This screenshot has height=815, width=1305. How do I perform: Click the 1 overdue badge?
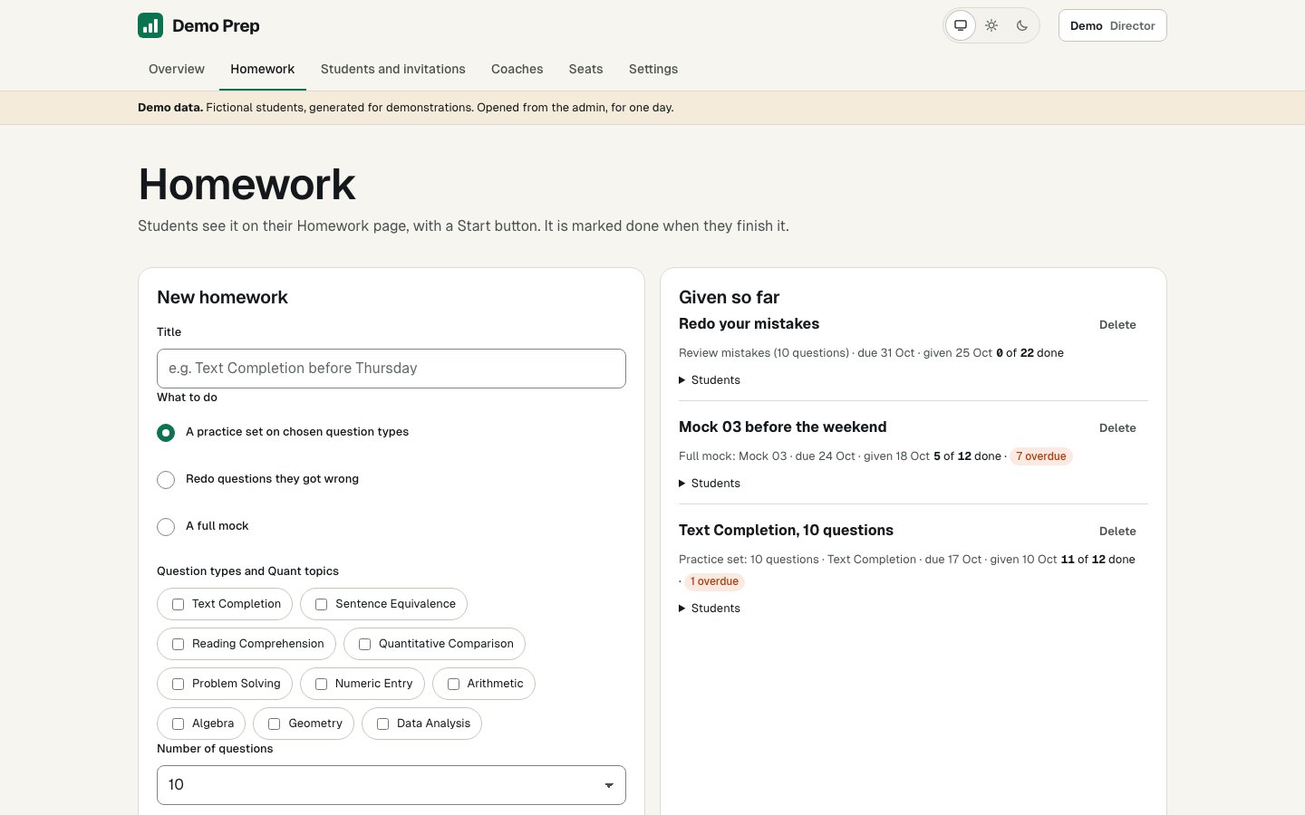(714, 581)
